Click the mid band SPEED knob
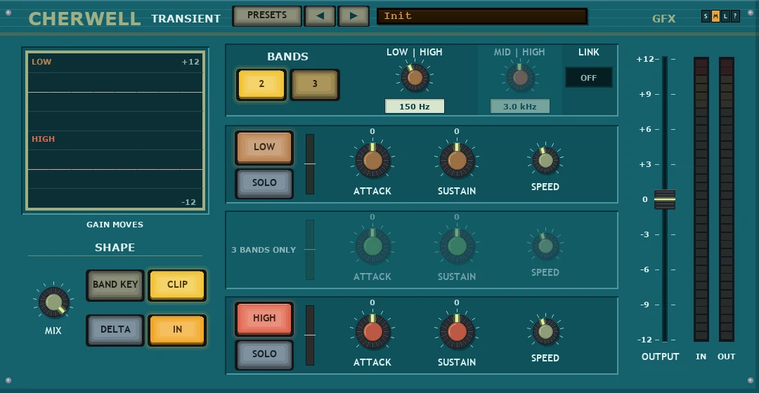The height and width of the screenshot is (393, 759). point(545,246)
